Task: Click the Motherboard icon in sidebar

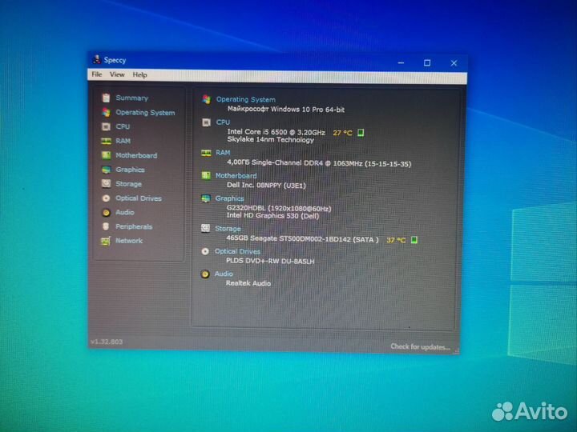Action: [106, 155]
